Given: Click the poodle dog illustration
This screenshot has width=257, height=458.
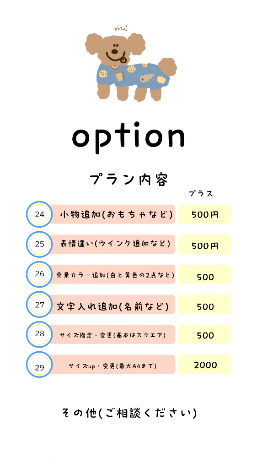Looking at the screenshot, I should pyautogui.click(x=131, y=67).
